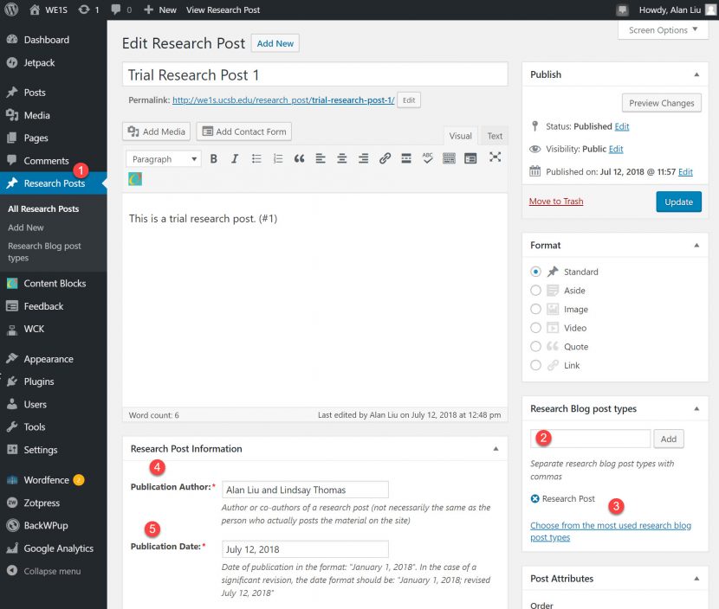
Task: Open the Wordfence plugin menu
Action: pyautogui.click(x=48, y=479)
